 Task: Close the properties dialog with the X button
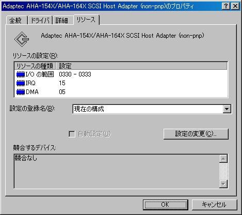point(235,6)
